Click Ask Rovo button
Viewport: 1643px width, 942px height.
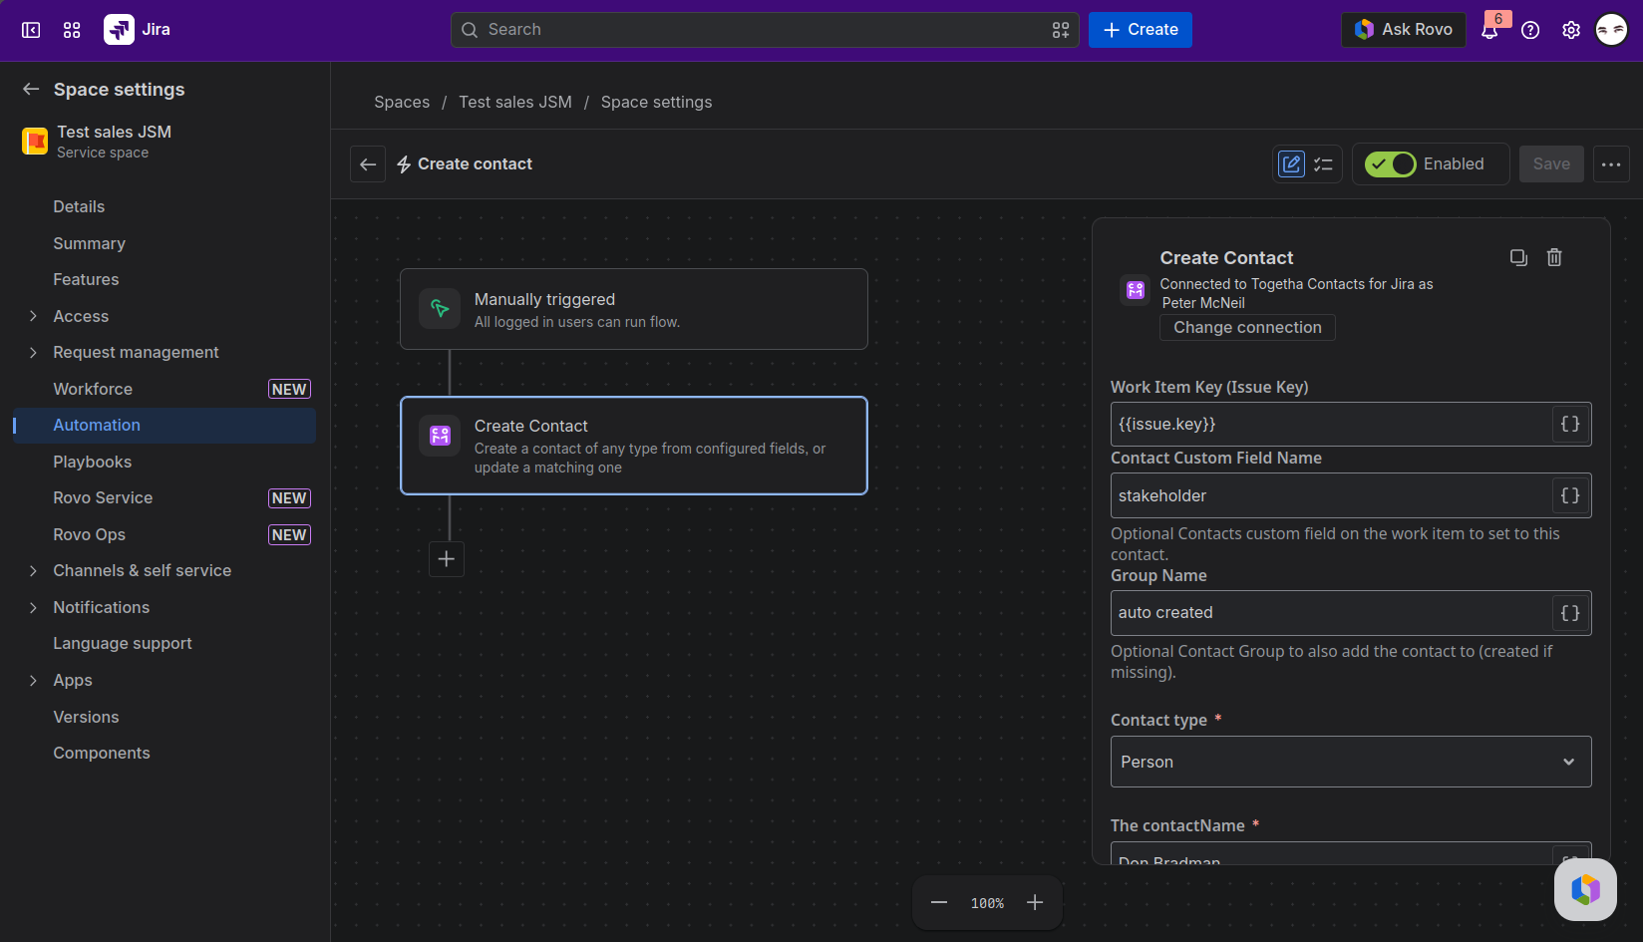pyautogui.click(x=1404, y=30)
